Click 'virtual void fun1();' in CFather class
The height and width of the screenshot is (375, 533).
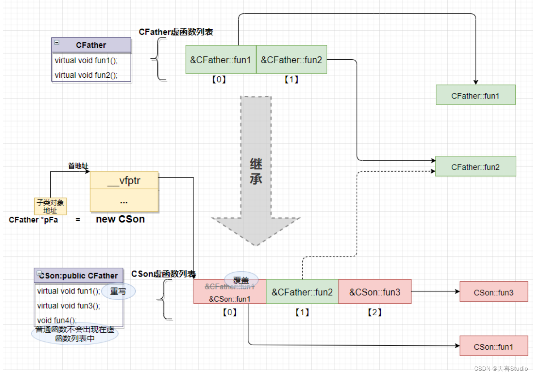click(86, 60)
